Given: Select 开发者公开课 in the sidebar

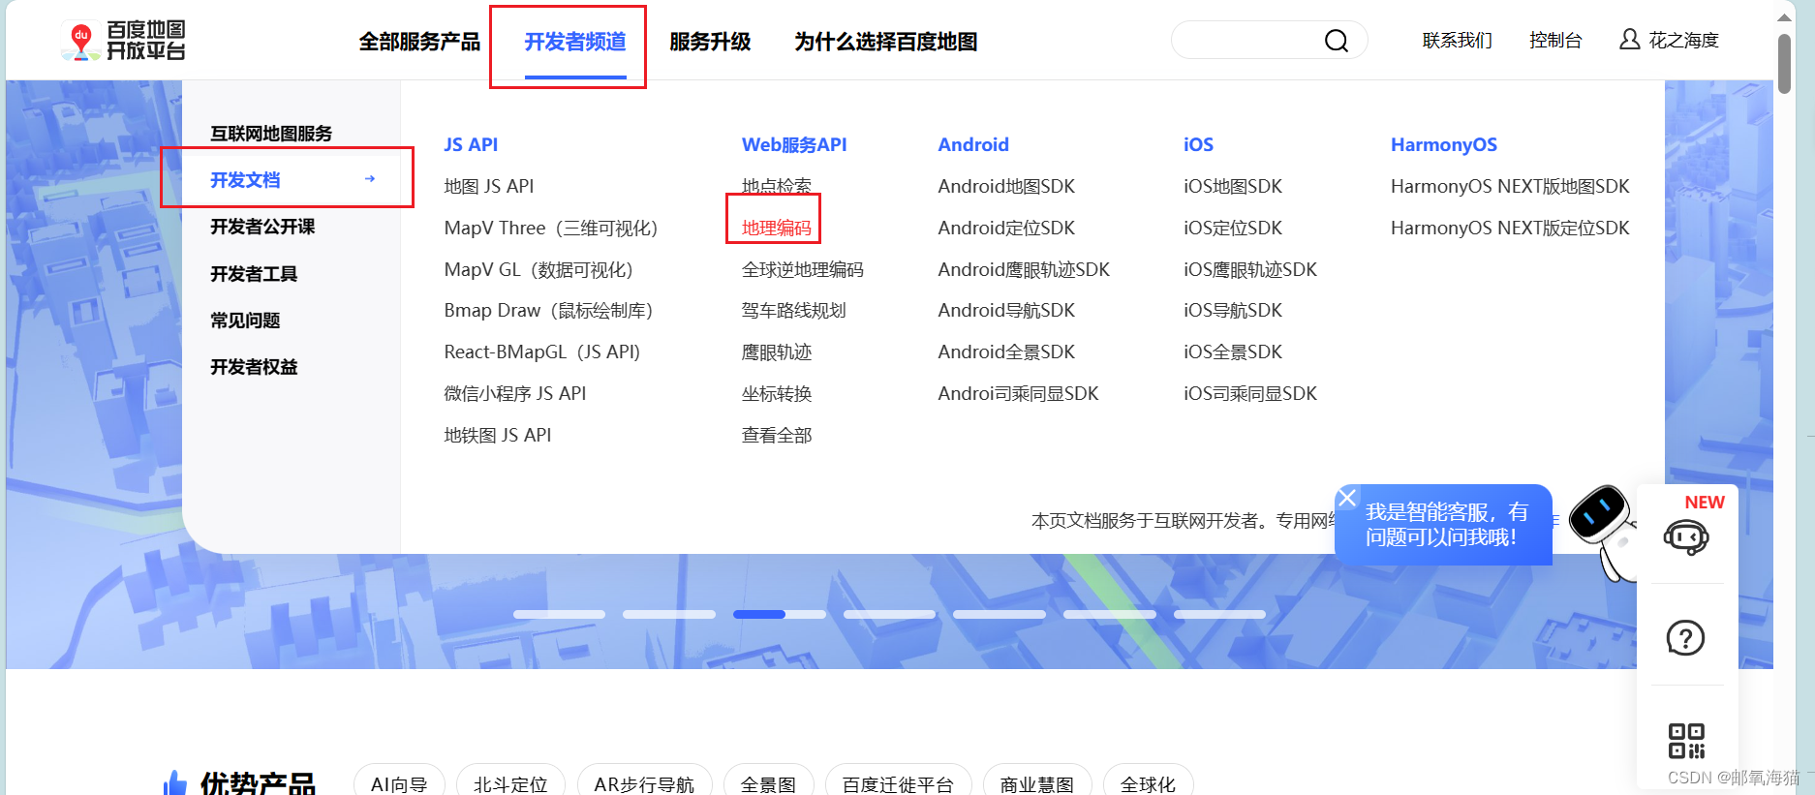Looking at the screenshot, I should (x=262, y=227).
